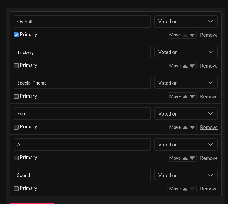Move Sound criterion up
Screen dimensions: 228x204
pos(185,189)
